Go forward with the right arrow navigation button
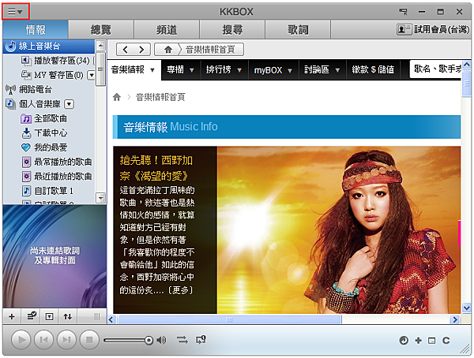This screenshot has width=474, height=358. point(141,50)
